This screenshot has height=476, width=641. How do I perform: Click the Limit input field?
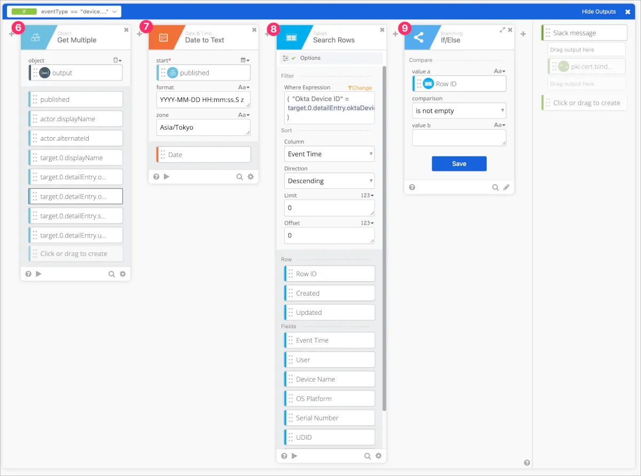pos(329,208)
